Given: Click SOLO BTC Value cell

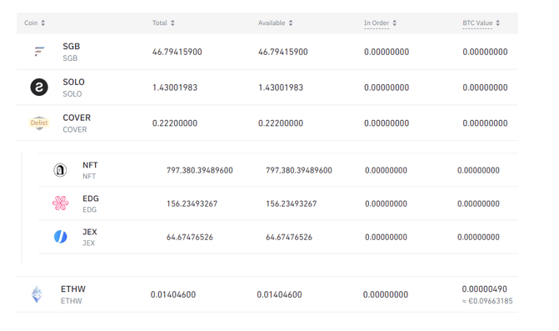Looking at the screenshot, I should coord(485,88).
